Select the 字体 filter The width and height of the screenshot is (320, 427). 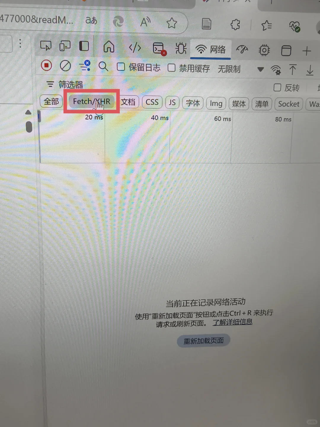[x=193, y=103]
